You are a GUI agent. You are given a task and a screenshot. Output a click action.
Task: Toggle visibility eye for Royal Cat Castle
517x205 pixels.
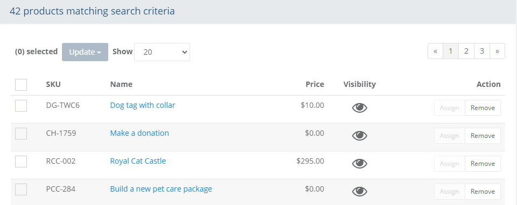click(x=359, y=164)
